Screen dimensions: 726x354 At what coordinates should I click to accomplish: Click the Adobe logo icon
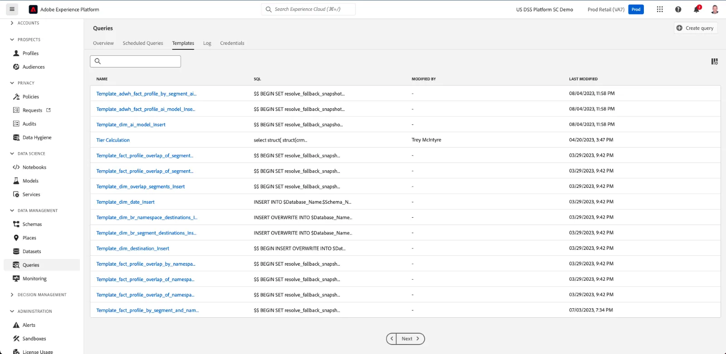33,10
